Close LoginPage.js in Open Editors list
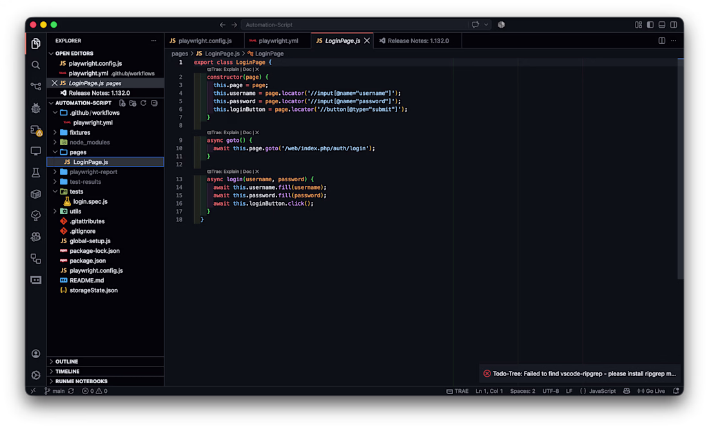The height and width of the screenshot is (429, 709). point(55,83)
